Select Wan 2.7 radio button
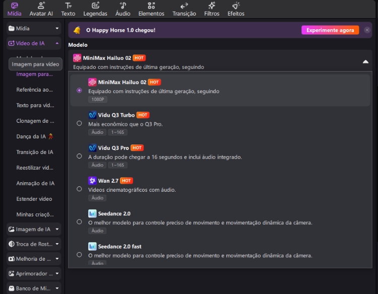 [x=79, y=189]
